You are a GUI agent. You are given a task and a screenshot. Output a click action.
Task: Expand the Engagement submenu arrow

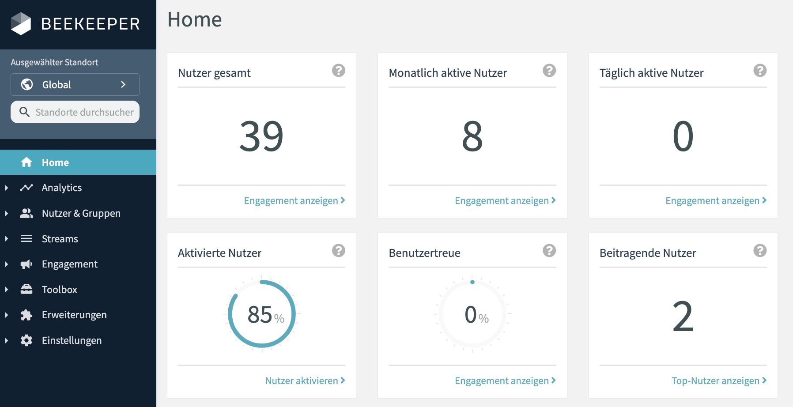pyautogui.click(x=7, y=264)
